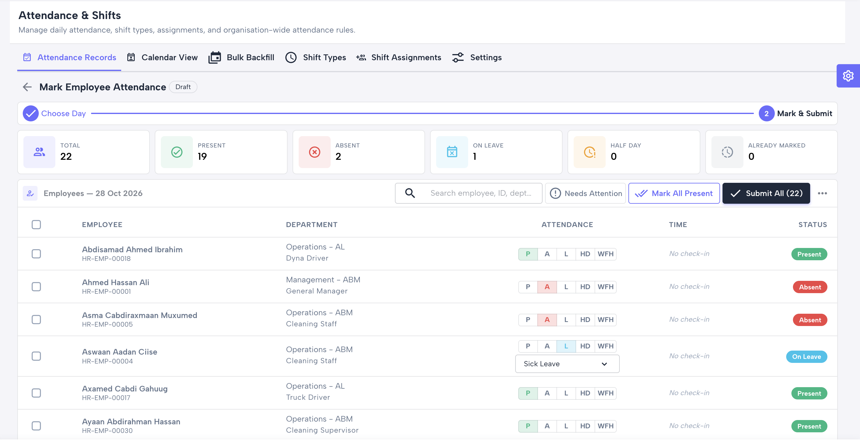Image resolution: width=860 pixels, height=440 pixels.
Task: Click the On Leave status pill for Aswaan
Action: tap(806, 357)
